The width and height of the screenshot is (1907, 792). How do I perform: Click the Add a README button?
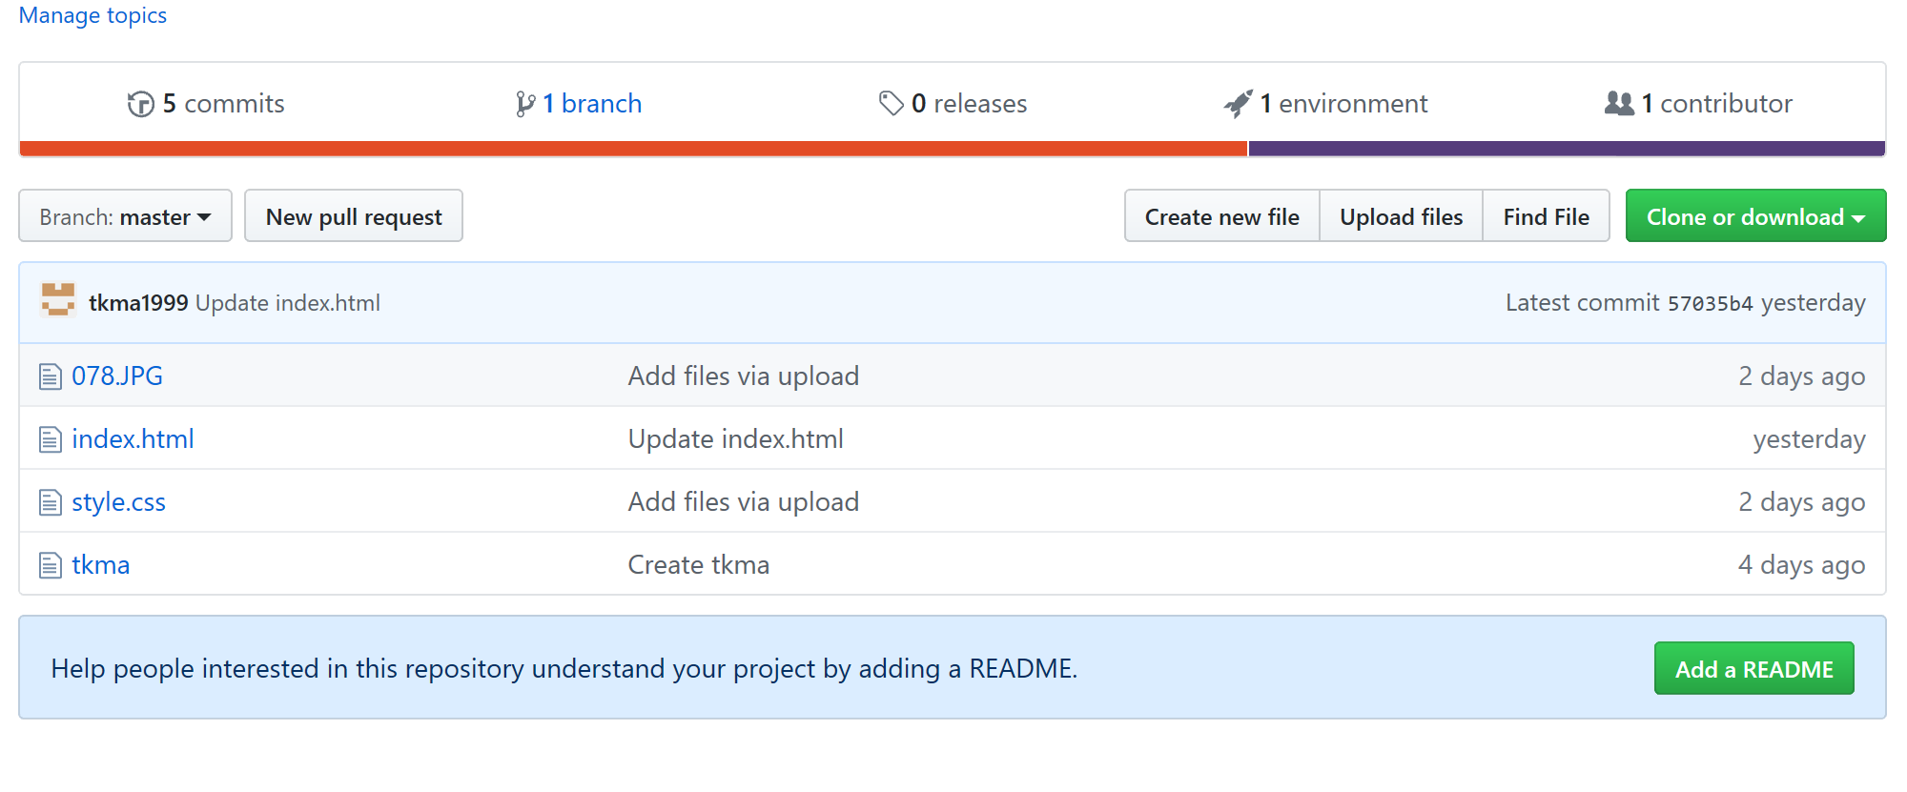click(1754, 668)
